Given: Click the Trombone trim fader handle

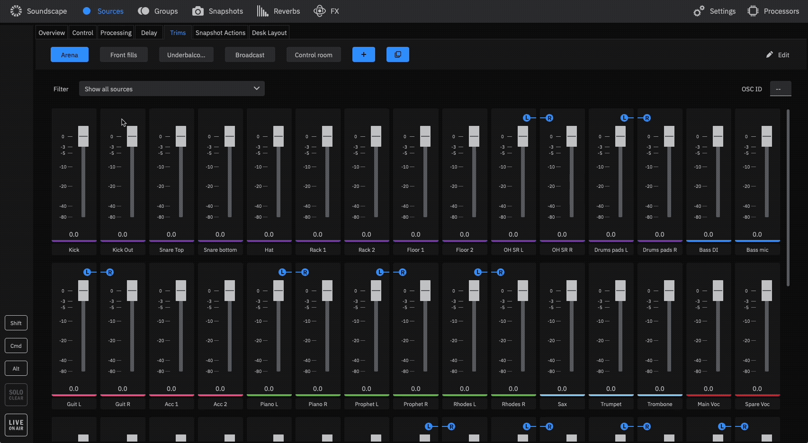Looking at the screenshot, I should 669,291.
